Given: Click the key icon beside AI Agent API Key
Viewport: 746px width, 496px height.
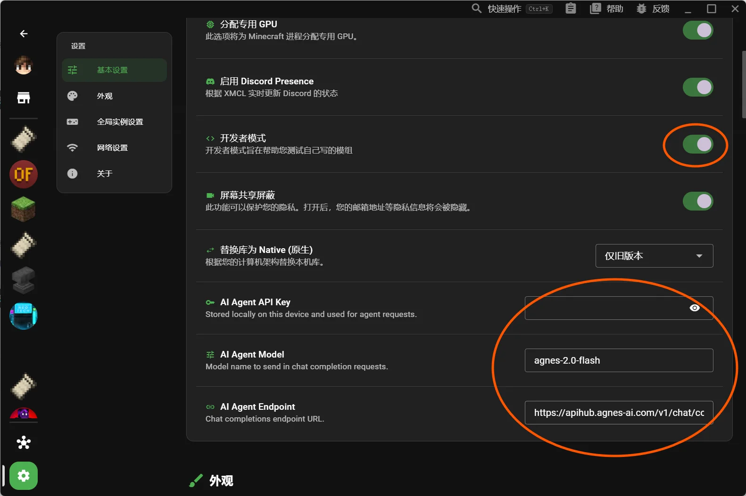Looking at the screenshot, I should [210, 302].
